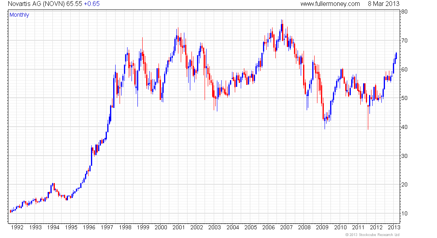Click the 2013 year label

click(x=394, y=227)
